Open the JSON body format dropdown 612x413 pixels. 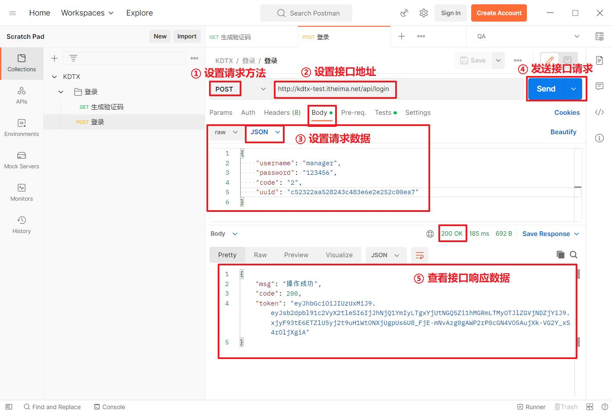tap(265, 132)
